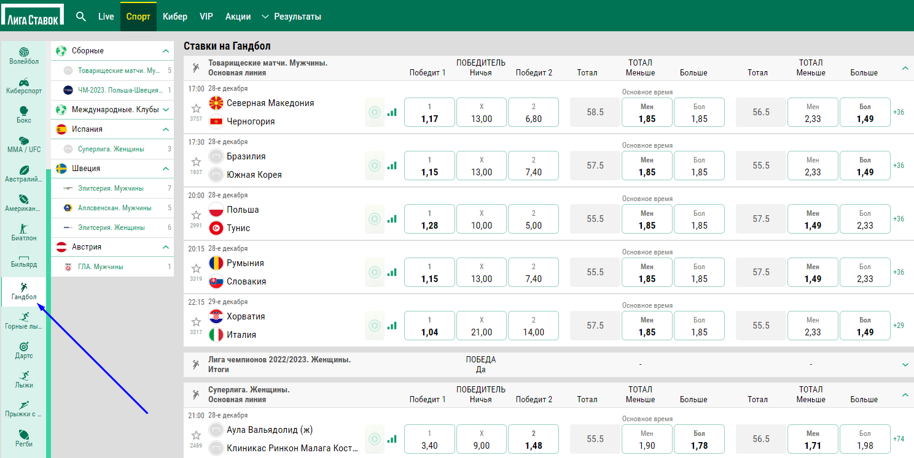Open +74 more markets for Аула Вальядолид
Viewport: 914px width, 458px height.
click(899, 438)
